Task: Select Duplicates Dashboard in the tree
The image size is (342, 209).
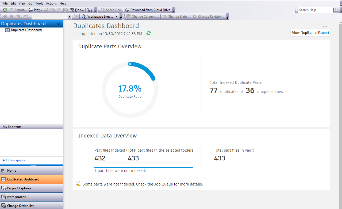Action: [x=26, y=30]
